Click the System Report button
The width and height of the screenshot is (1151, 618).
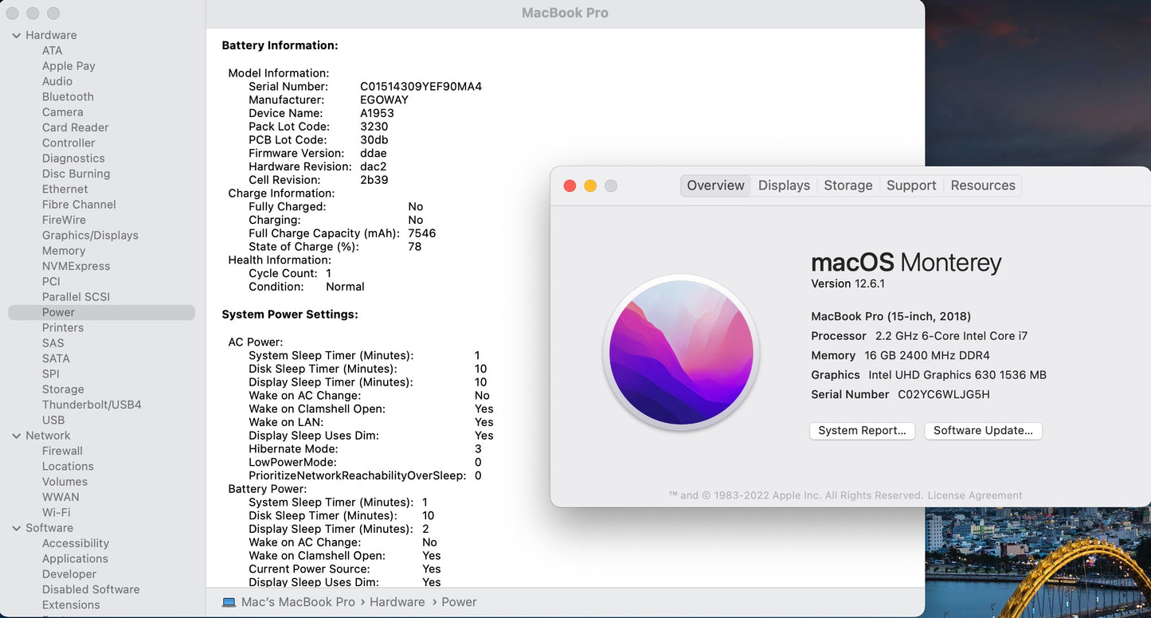(862, 431)
